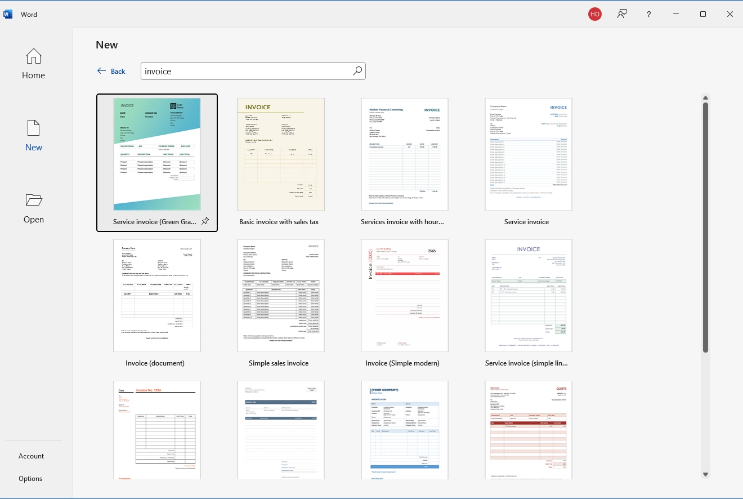Viewport: 743px width, 499px height.
Task: Click scrollbar up arrow
Action: [706, 98]
